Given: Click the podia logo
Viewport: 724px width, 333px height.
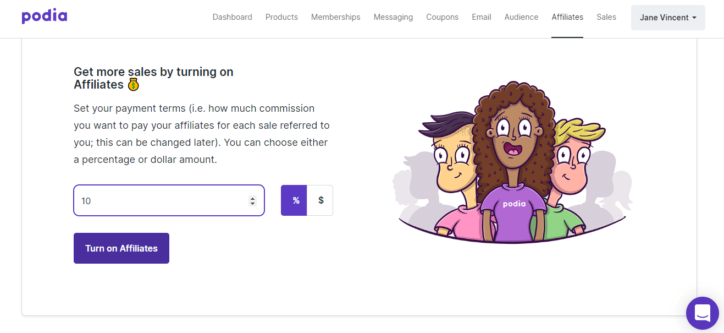Looking at the screenshot, I should point(45,17).
